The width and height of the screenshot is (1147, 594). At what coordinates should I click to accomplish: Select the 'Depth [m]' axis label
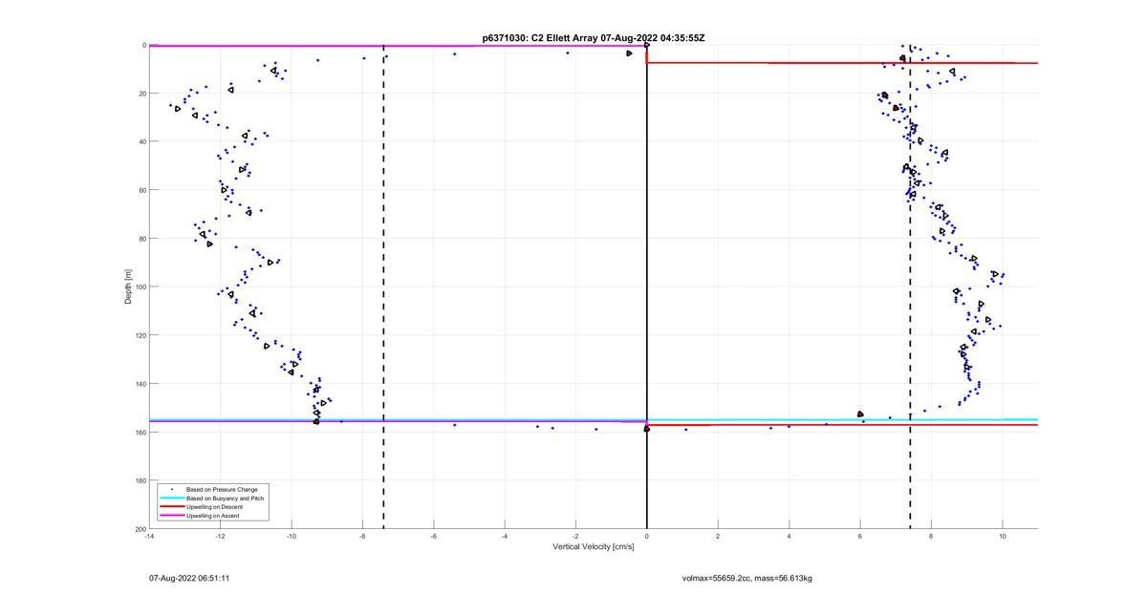coord(128,286)
